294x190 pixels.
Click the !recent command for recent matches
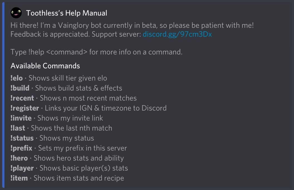(x=22, y=98)
